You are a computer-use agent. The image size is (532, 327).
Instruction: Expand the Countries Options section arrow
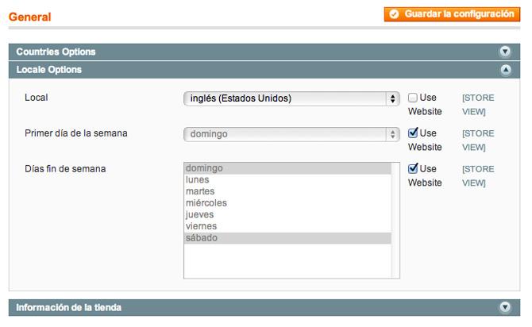505,52
